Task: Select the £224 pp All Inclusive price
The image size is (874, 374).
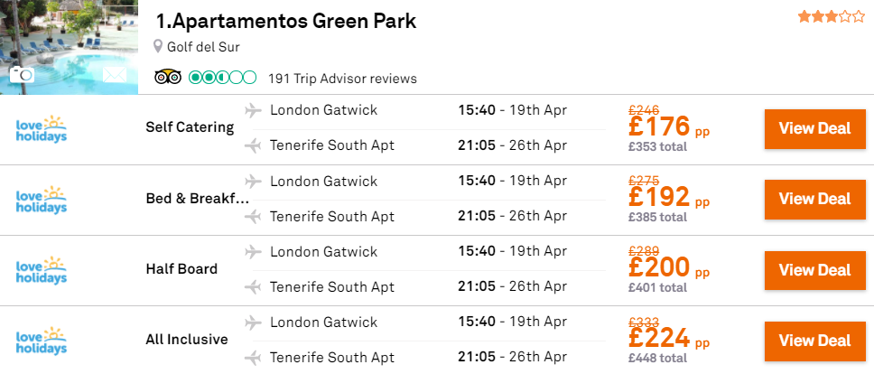Action: (669, 339)
